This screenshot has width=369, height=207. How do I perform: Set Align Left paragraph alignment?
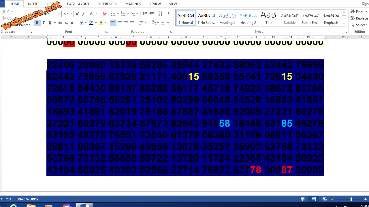pos(113,23)
